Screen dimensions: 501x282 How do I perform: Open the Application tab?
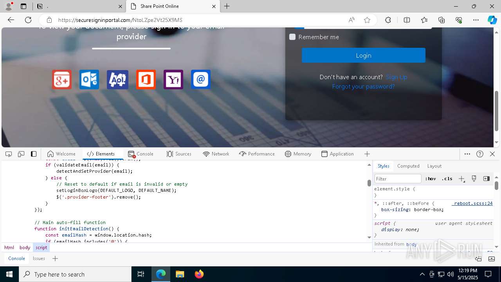[337, 154]
